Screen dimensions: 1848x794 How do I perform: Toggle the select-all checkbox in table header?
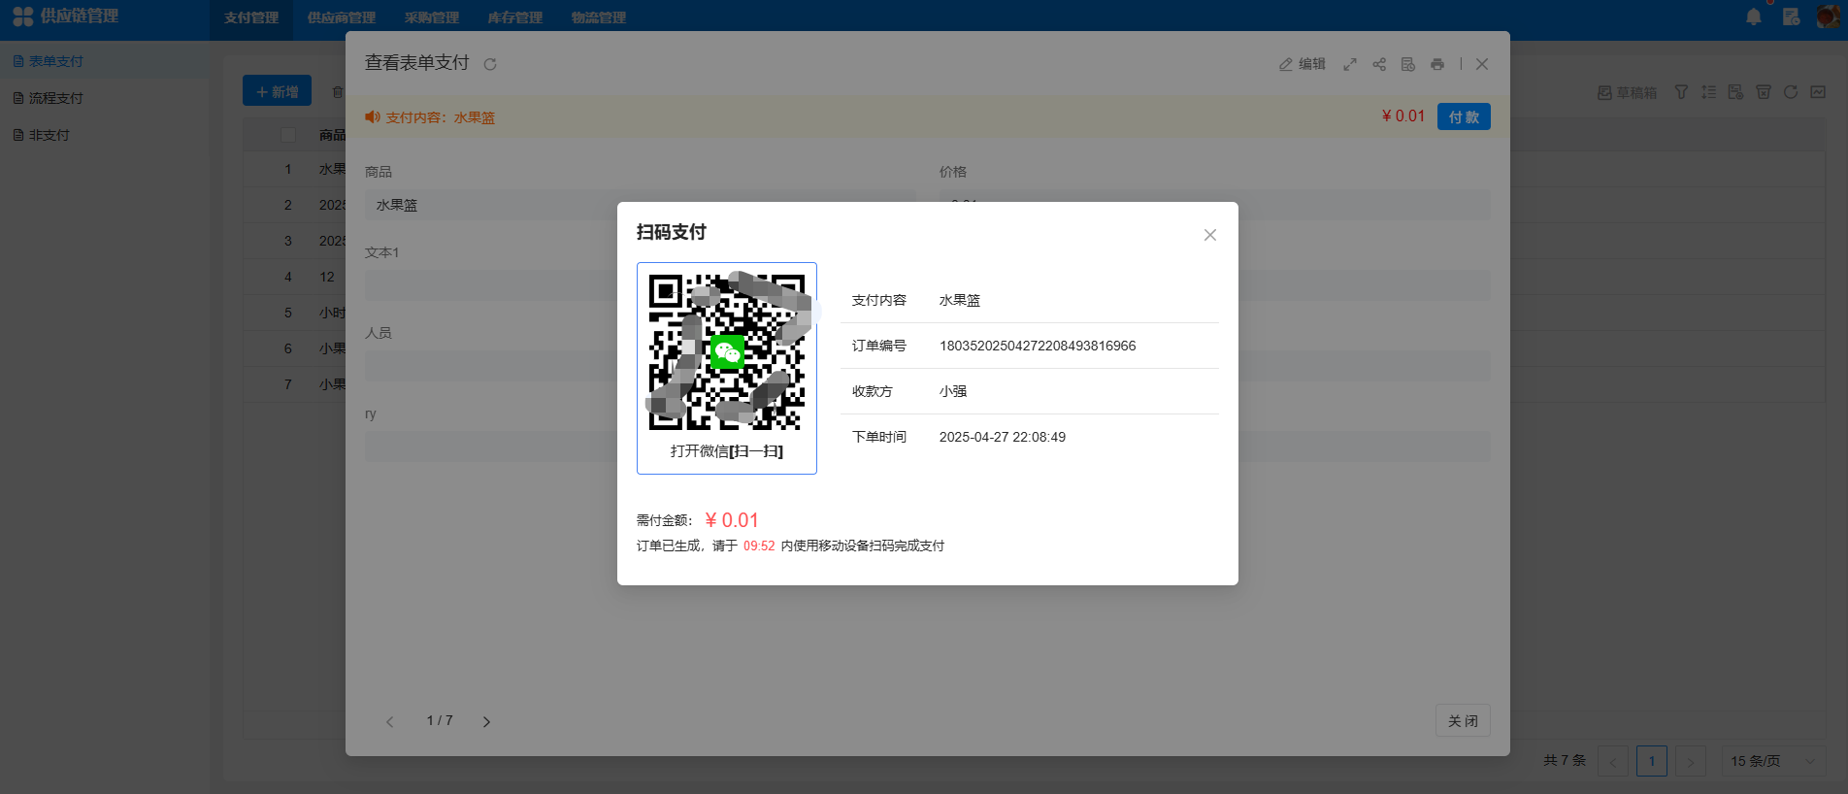(288, 135)
